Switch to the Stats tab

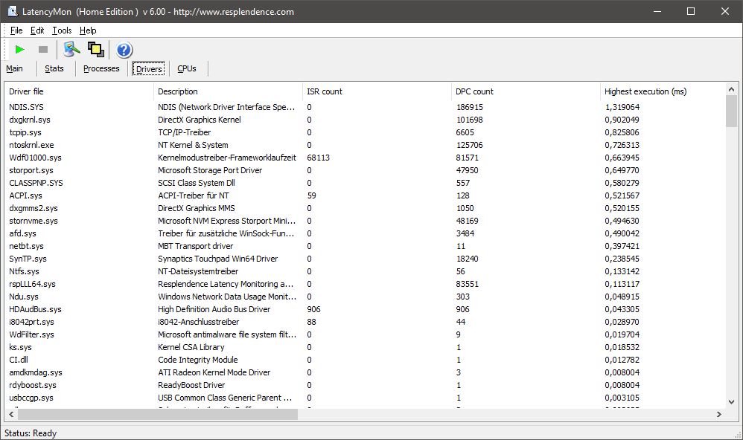54,68
